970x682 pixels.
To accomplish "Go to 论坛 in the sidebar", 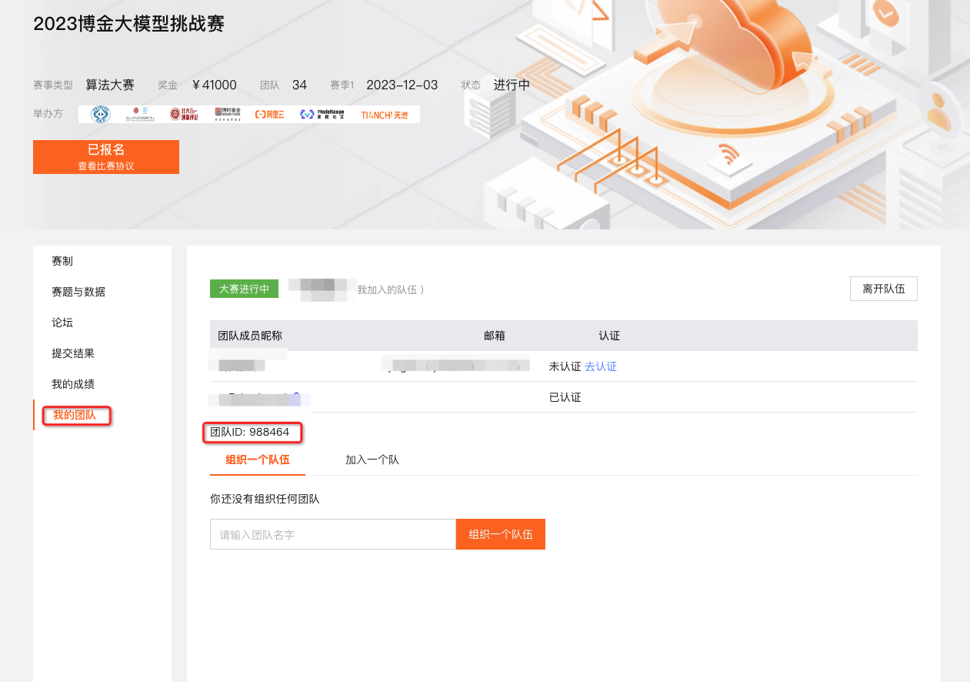I will [62, 323].
